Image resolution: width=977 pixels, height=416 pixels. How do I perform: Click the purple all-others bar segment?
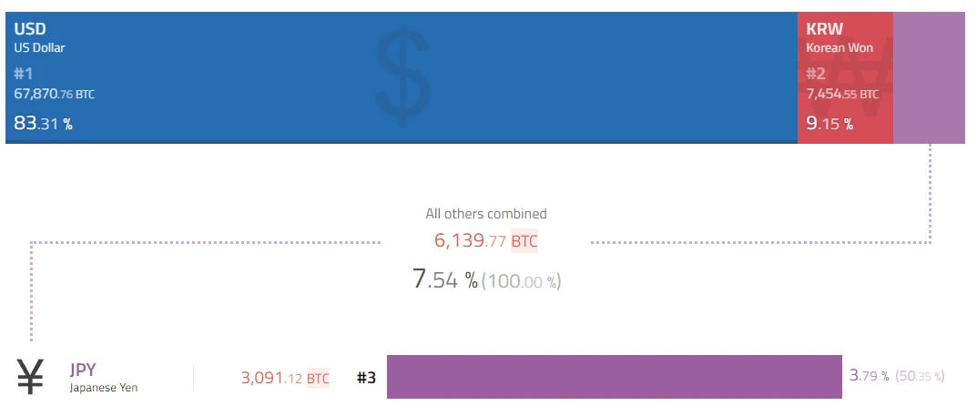pos(929,77)
